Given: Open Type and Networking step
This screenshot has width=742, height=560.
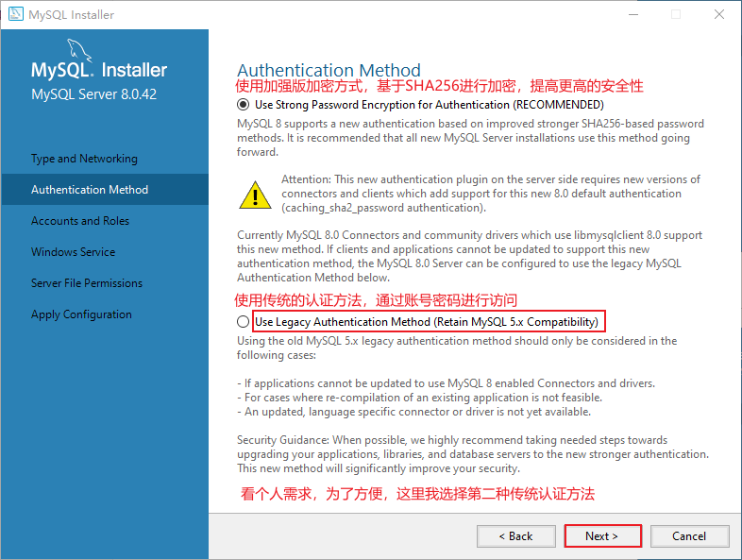Looking at the screenshot, I should click(x=84, y=159).
